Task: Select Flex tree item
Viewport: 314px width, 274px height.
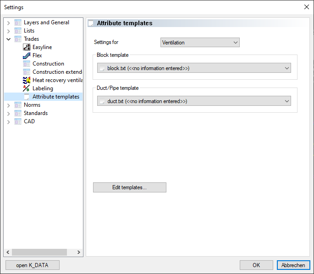Action: (x=37, y=55)
